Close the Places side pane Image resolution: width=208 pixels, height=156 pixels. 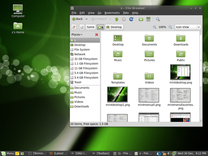pyautogui.click(x=97, y=35)
